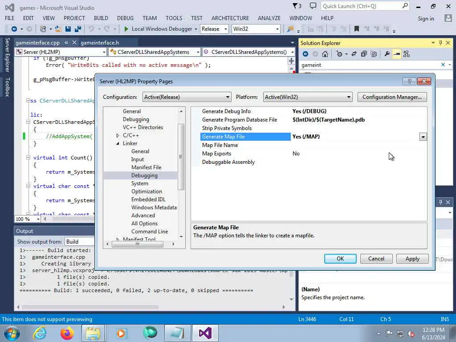Open the Server Explorer side tab

[7, 54]
